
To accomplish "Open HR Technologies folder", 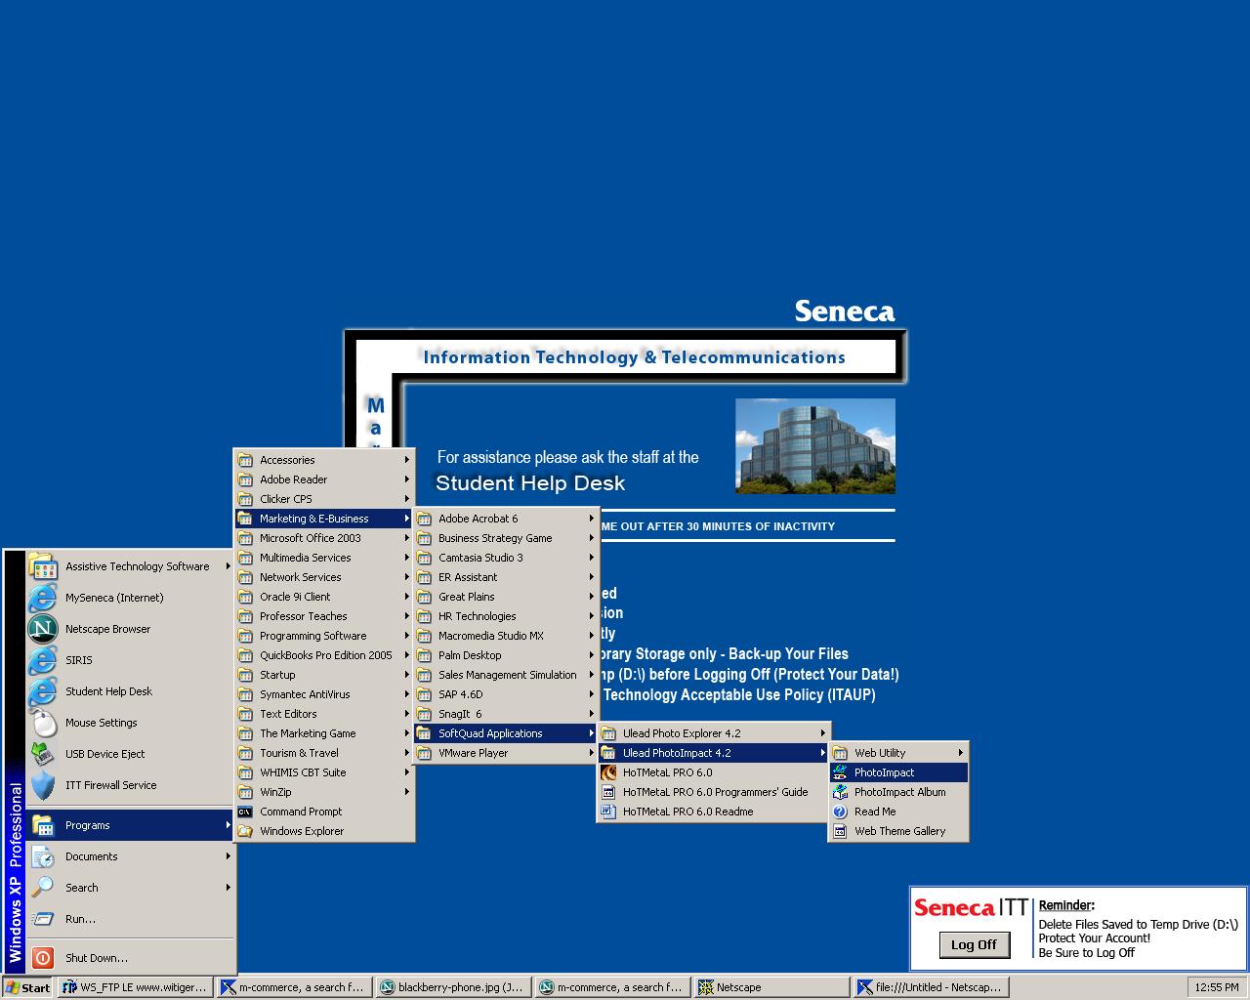I will 506,616.
